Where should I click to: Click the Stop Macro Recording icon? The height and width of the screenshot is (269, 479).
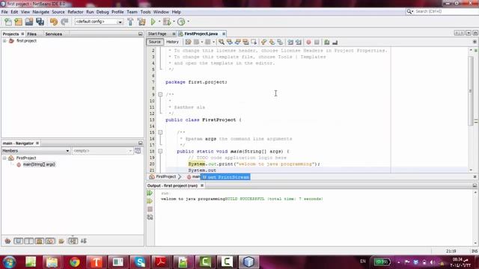tap(317, 42)
